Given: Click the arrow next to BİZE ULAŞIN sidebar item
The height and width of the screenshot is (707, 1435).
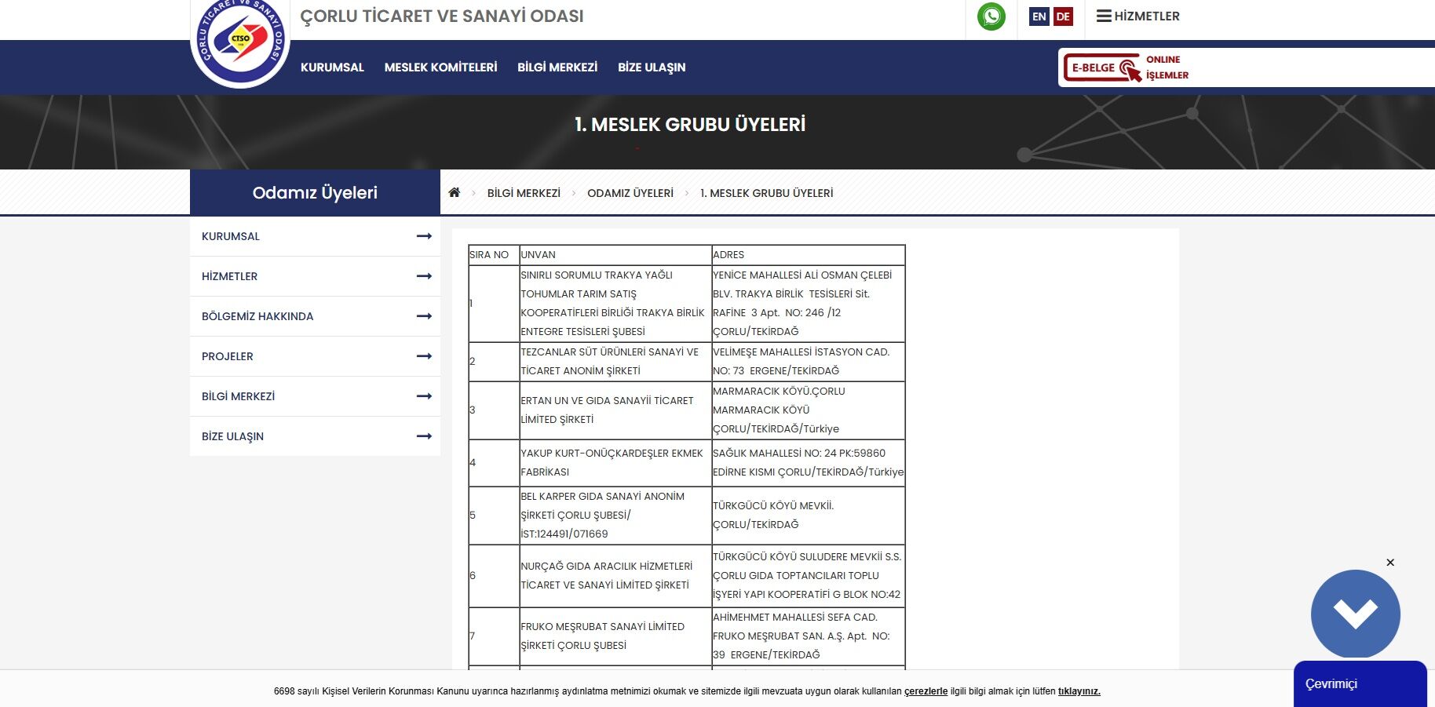Looking at the screenshot, I should tap(424, 436).
